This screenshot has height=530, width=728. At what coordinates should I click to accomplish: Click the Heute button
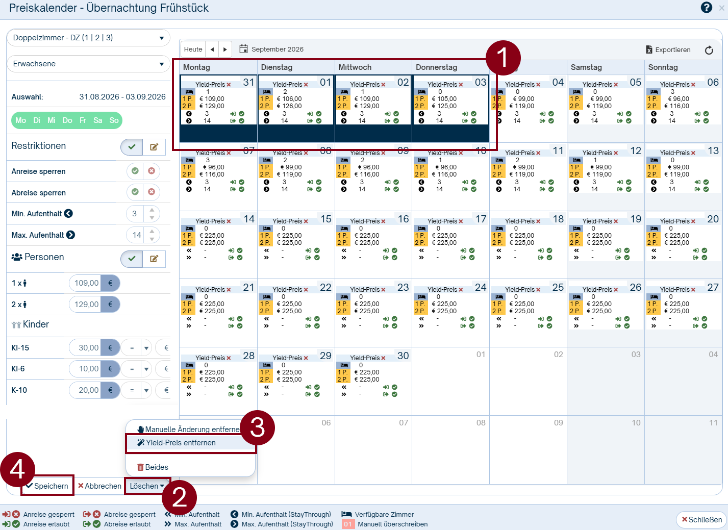(193, 49)
